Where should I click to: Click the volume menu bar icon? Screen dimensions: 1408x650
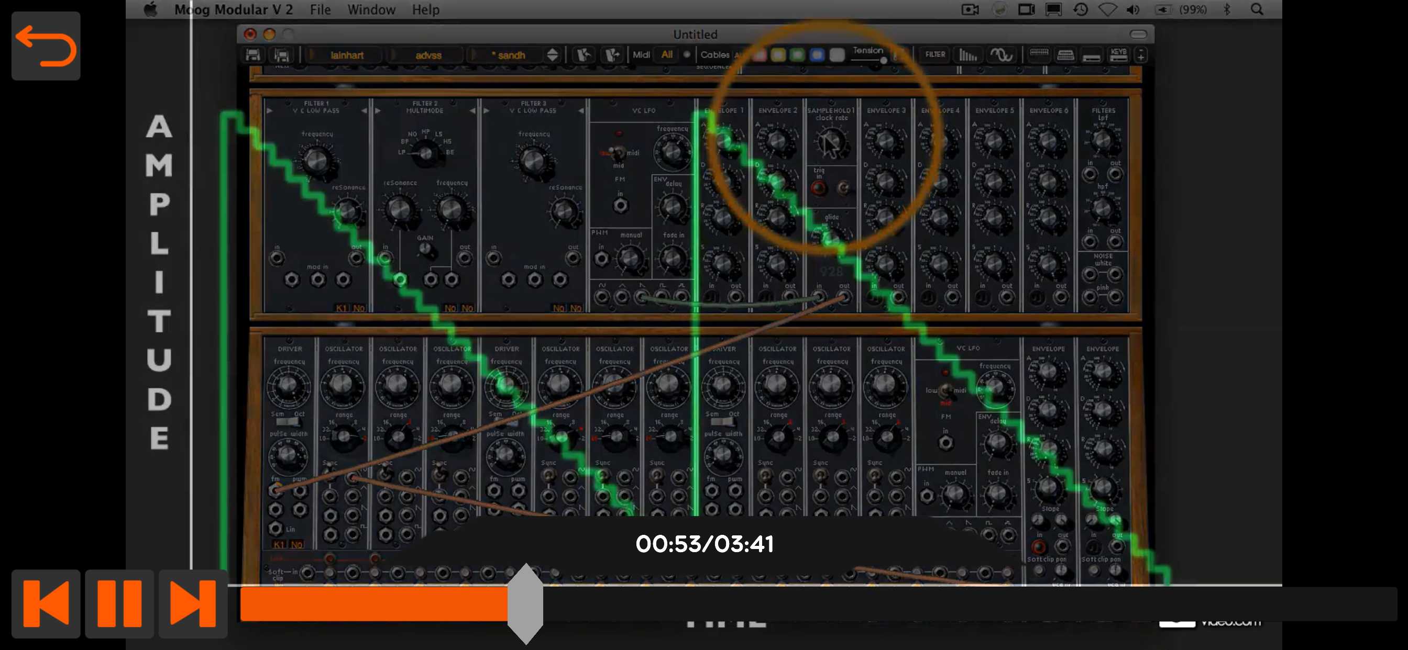pos(1133,9)
